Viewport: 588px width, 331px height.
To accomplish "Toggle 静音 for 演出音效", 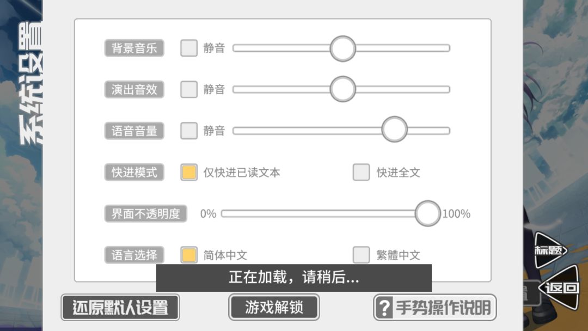I will (188, 89).
